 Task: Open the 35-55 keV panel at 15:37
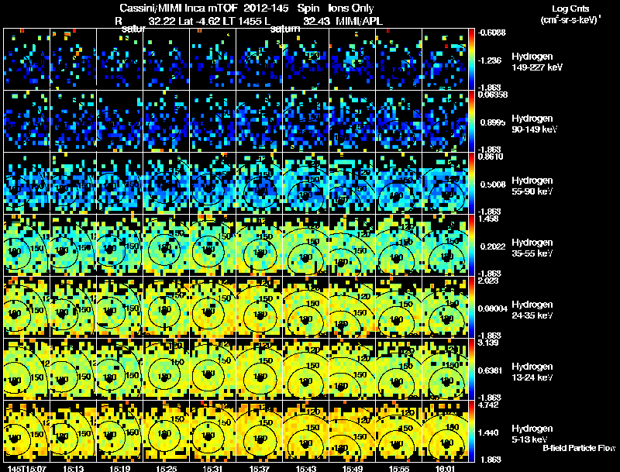[x=260, y=245]
